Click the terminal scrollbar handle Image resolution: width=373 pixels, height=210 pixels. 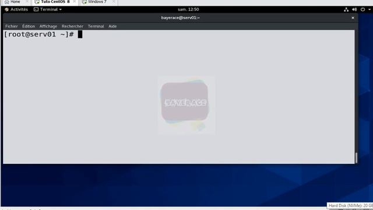pyautogui.click(x=356, y=157)
